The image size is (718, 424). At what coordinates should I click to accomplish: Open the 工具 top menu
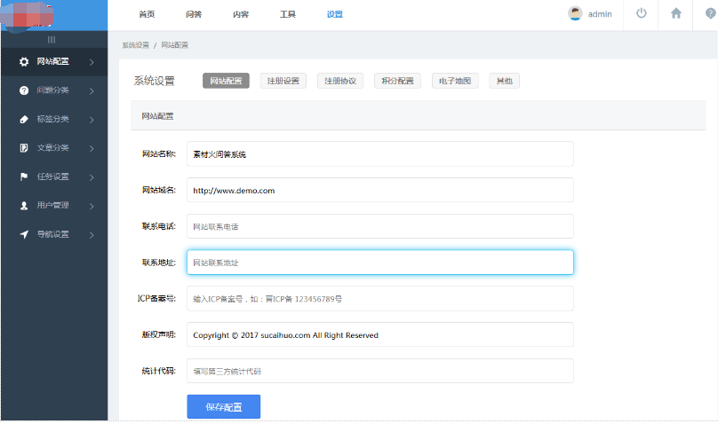pos(288,14)
